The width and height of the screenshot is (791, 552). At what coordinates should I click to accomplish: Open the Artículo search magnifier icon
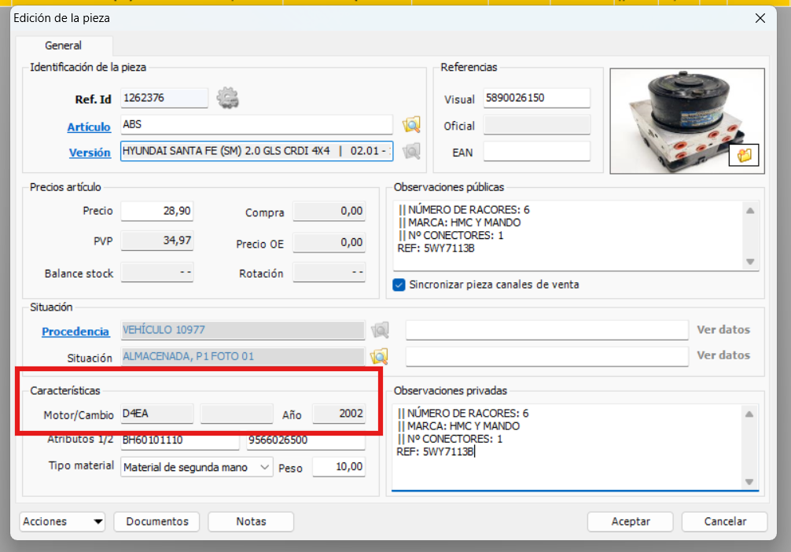(410, 124)
